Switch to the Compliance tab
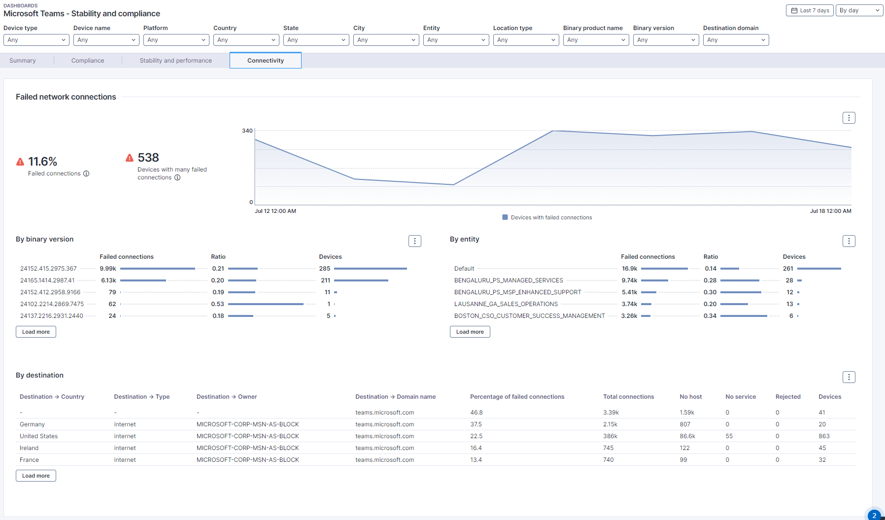The height and width of the screenshot is (520, 885). click(88, 61)
